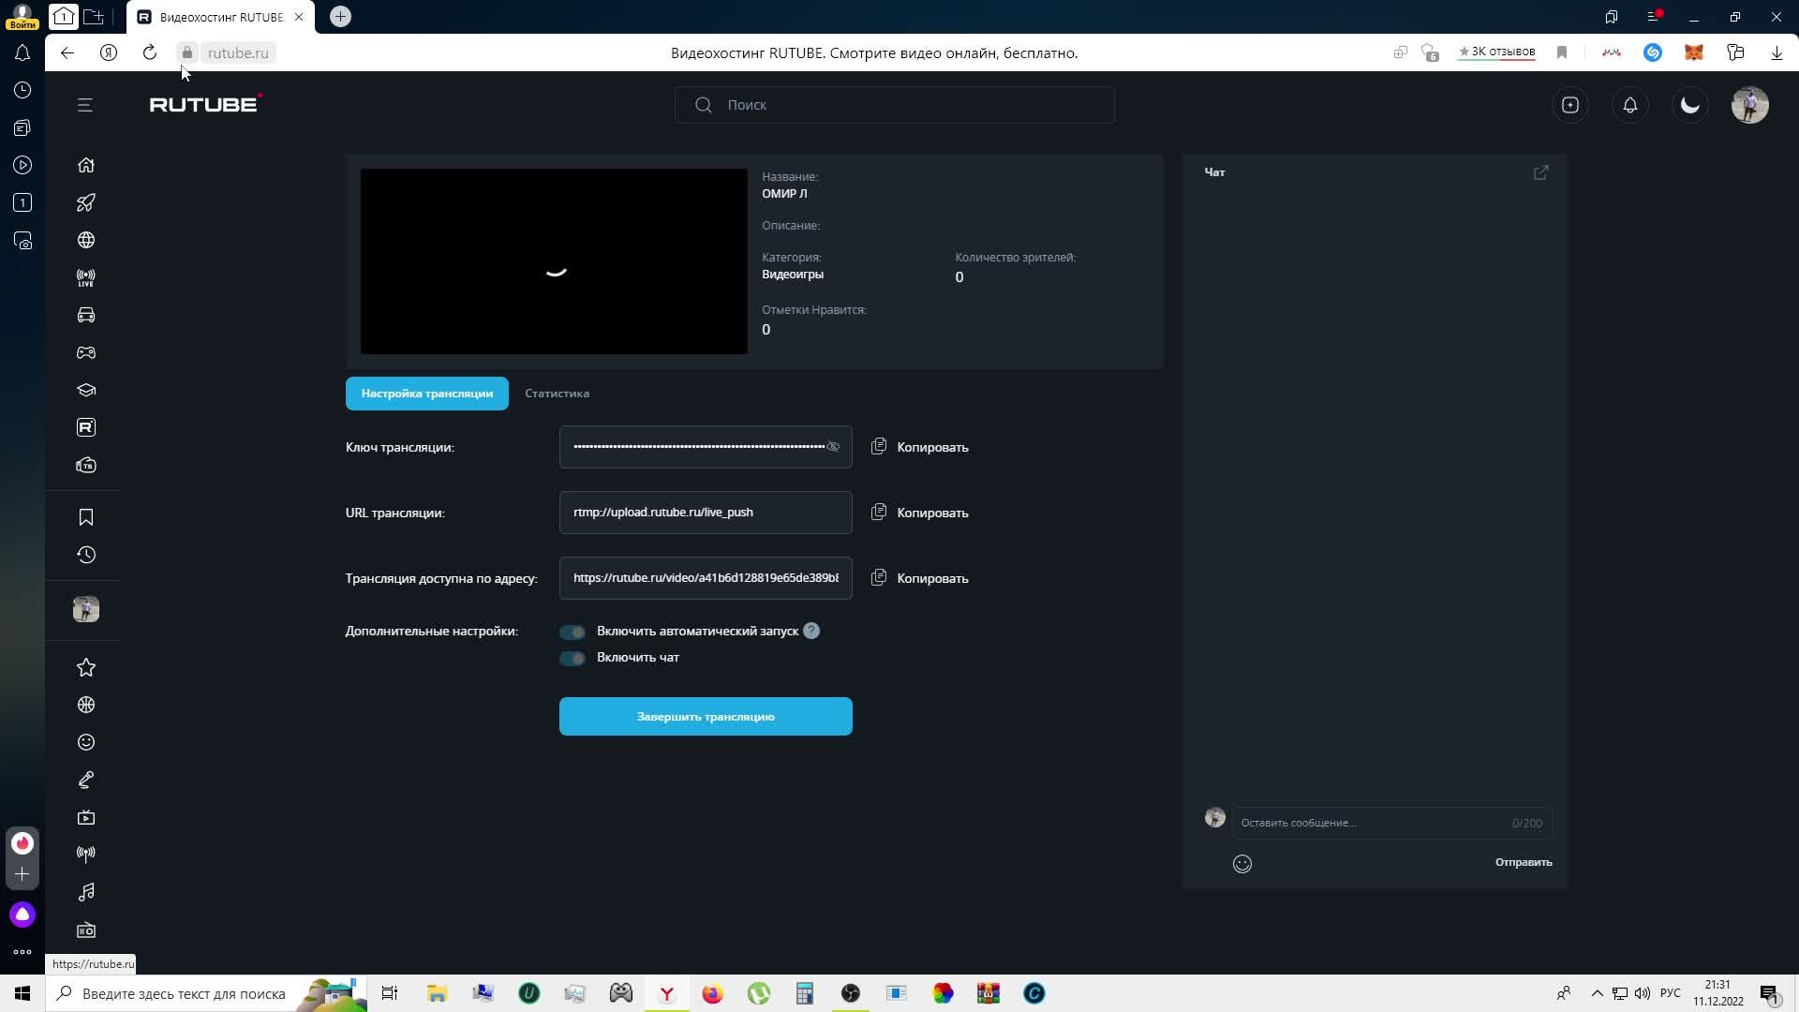
Task: Toggle dark theme moon icon
Action: click(x=1690, y=105)
